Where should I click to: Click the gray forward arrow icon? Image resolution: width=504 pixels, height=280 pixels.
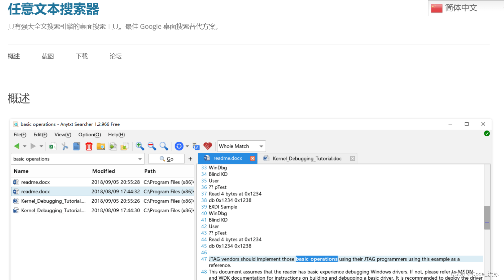click(x=33, y=146)
